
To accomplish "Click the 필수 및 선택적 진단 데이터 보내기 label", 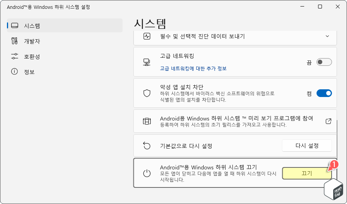I will (202, 36).
